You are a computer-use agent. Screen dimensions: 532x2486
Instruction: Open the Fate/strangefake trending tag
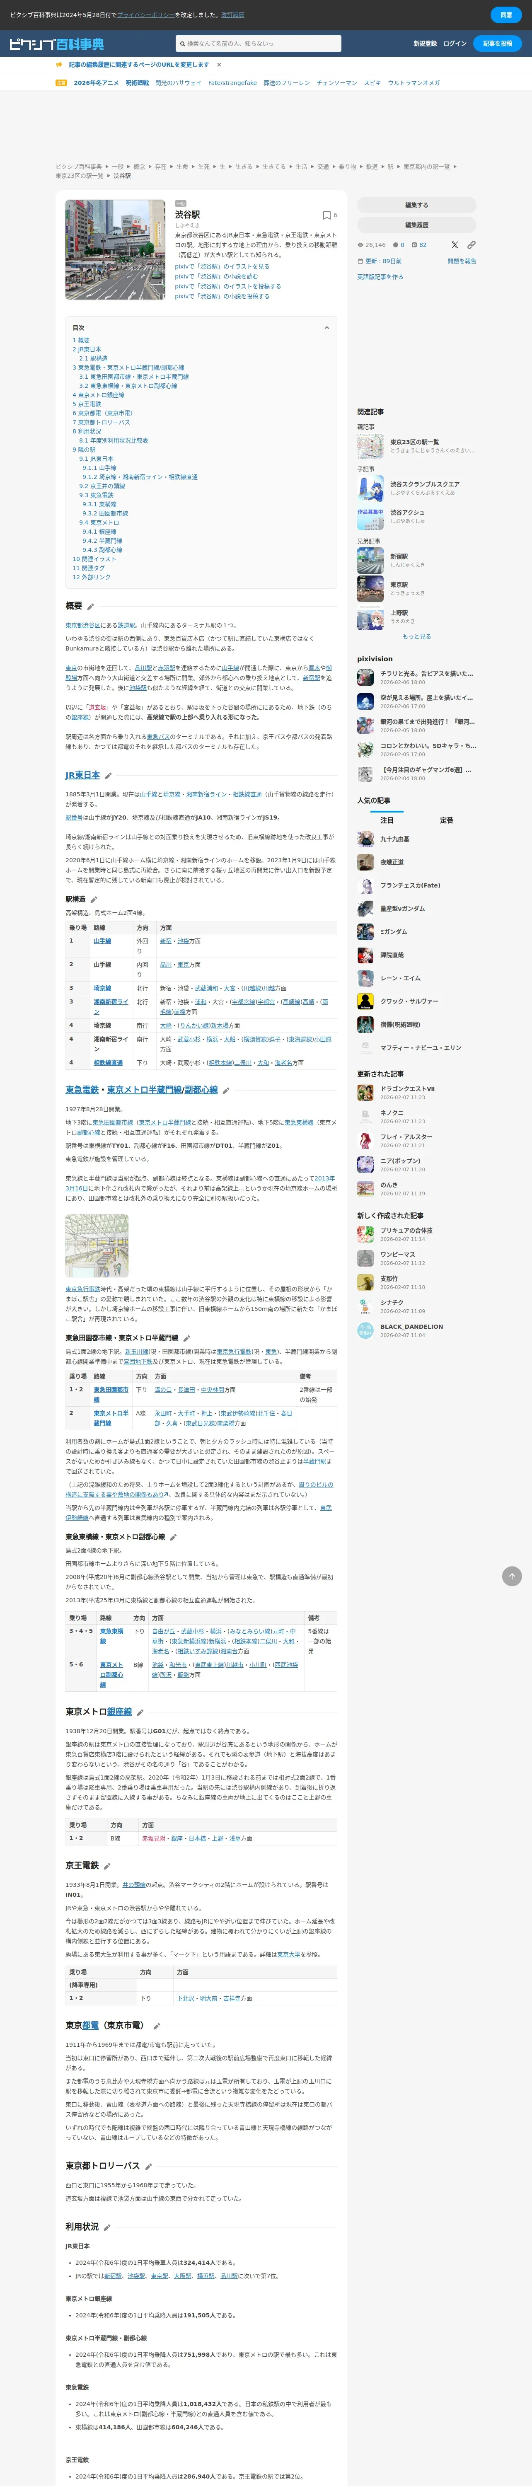tap(233, 83)
